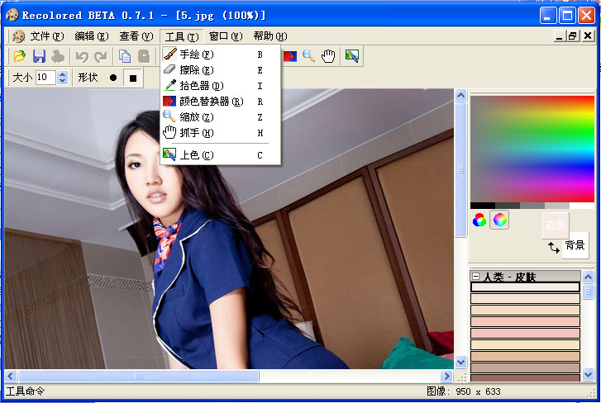Click the Colorize icon at toolbar end

pos(352,56)
